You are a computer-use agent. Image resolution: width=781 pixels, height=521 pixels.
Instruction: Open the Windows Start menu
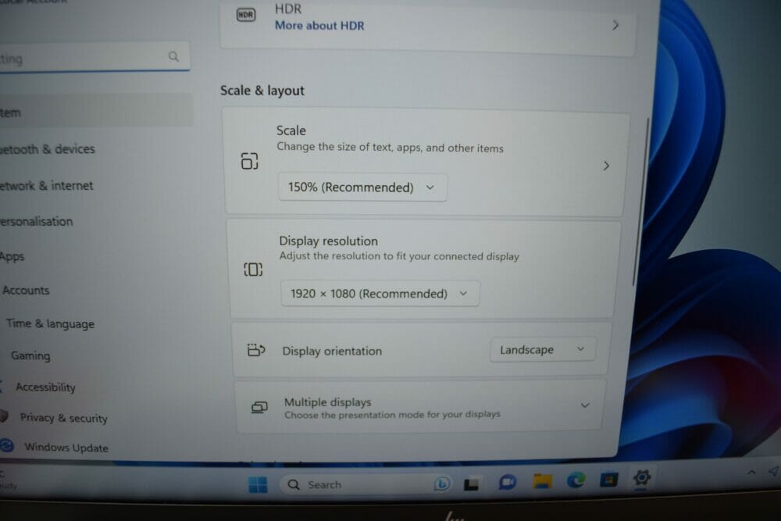click(x=258, y=484)
